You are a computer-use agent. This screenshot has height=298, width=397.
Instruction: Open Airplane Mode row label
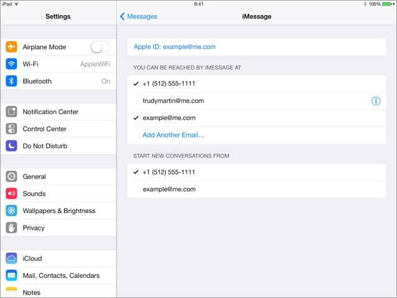[44, 47]
